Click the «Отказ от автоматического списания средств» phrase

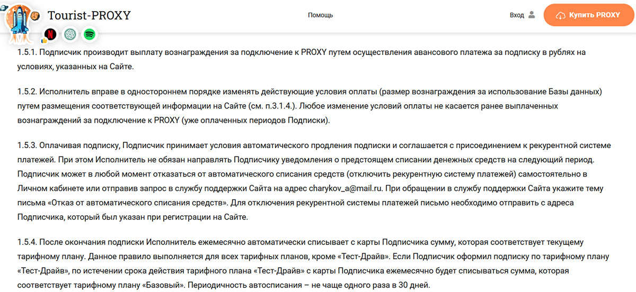point(144,203)
